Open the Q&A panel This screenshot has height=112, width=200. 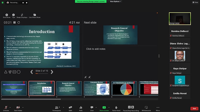pos(70,108)
